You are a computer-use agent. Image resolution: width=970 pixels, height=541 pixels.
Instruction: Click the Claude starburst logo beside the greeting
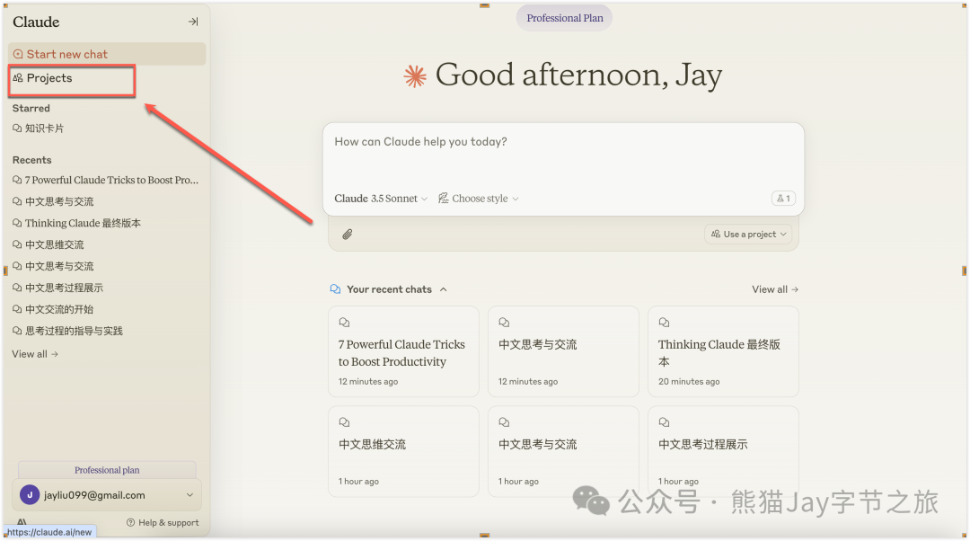coord(415,76)
